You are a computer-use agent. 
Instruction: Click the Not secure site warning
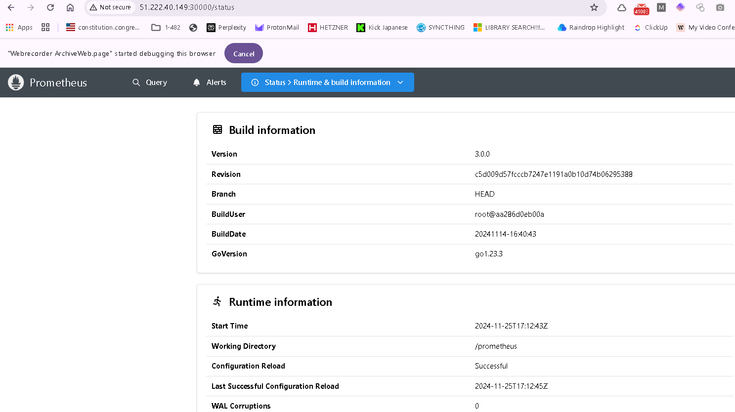click(x=110, y=7)
